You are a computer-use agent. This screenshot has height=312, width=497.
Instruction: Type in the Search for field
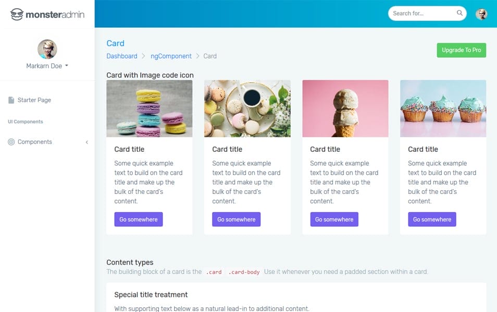422,14
